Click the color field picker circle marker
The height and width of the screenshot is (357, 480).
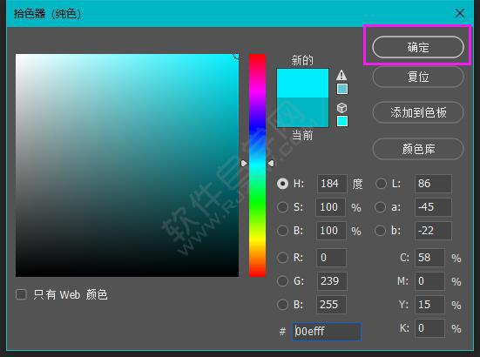click(236, 57)
